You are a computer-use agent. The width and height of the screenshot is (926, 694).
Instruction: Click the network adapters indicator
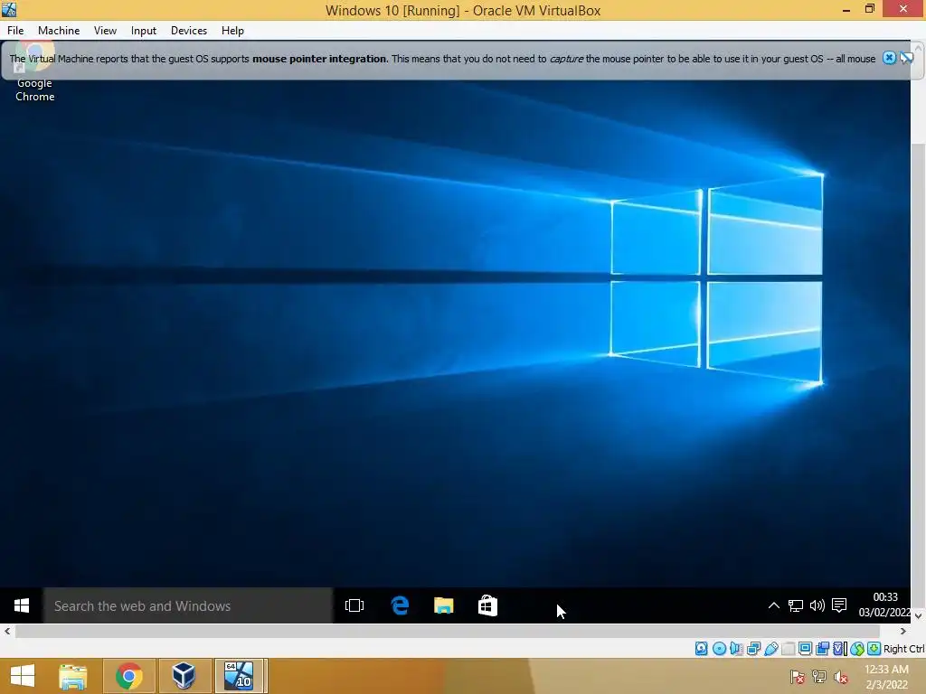pos(753,649)
